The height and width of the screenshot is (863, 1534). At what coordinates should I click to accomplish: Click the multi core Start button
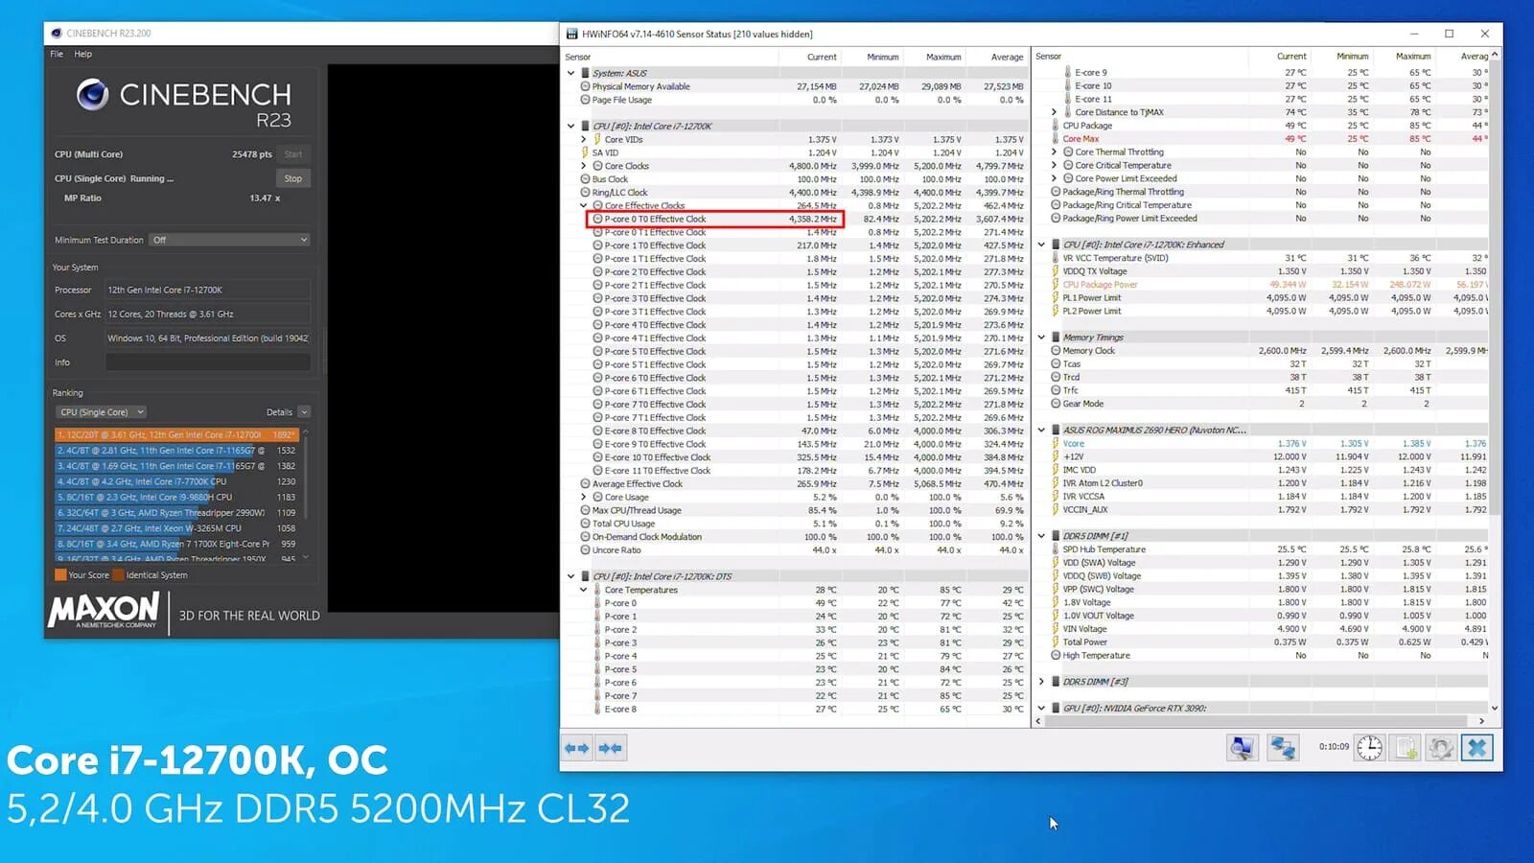(293, 154)
